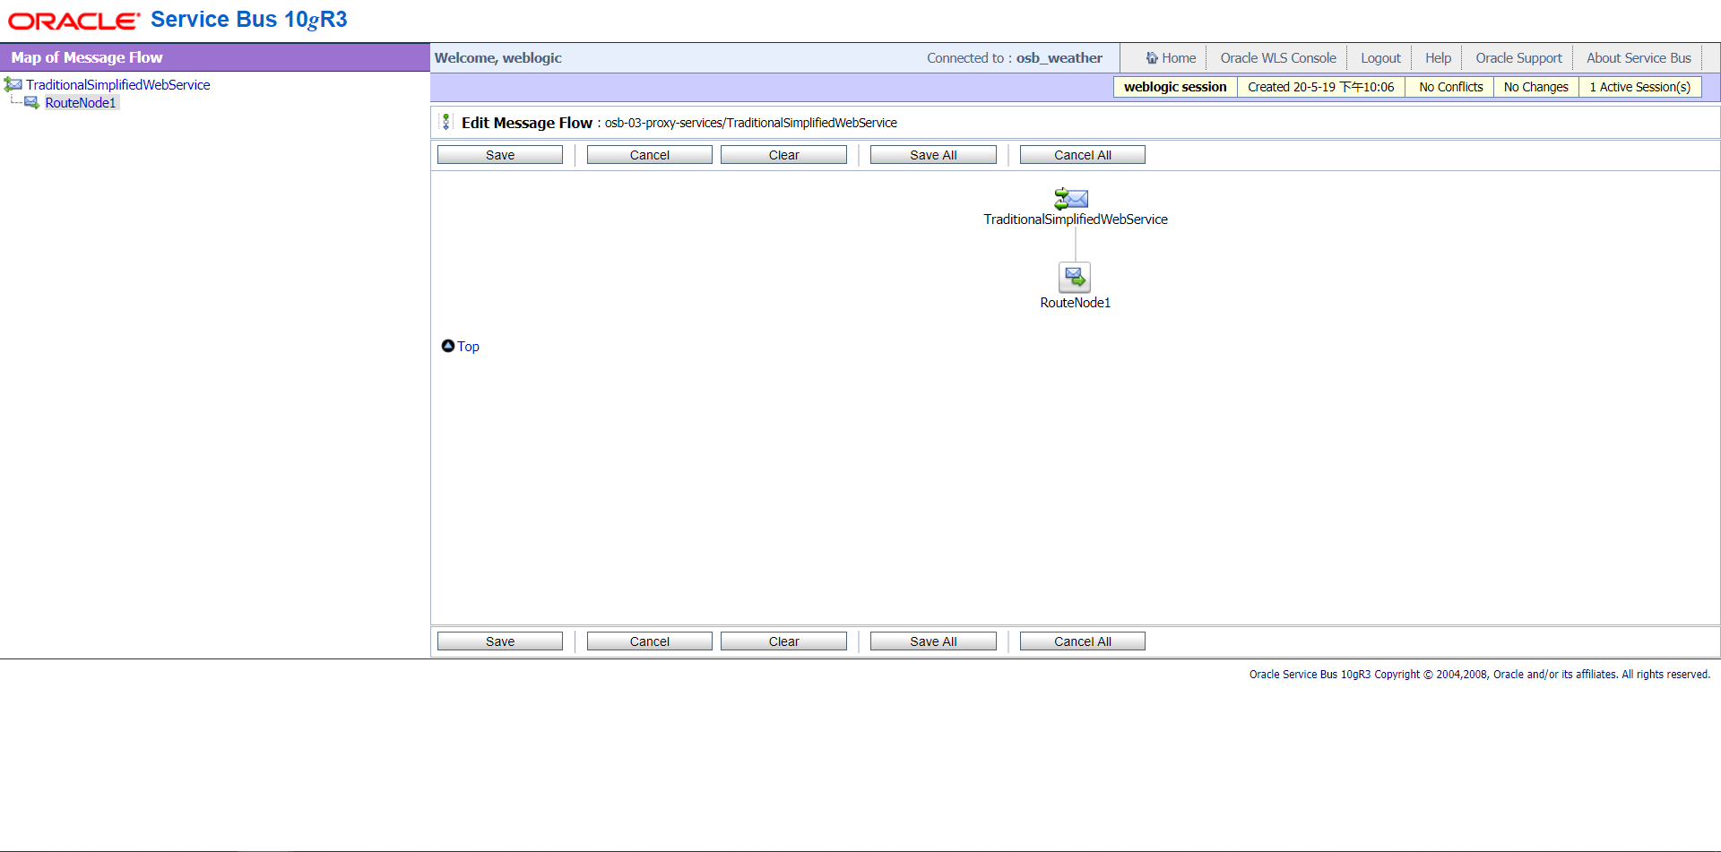The height and width of the screenshot is (852, 1721).
Task: Click No Conflicts status
Action: tap(1450, 87)
